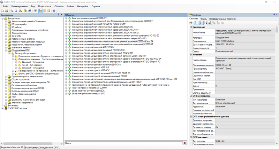Clear the search field with the red X
279x149 pixels.
185,143
